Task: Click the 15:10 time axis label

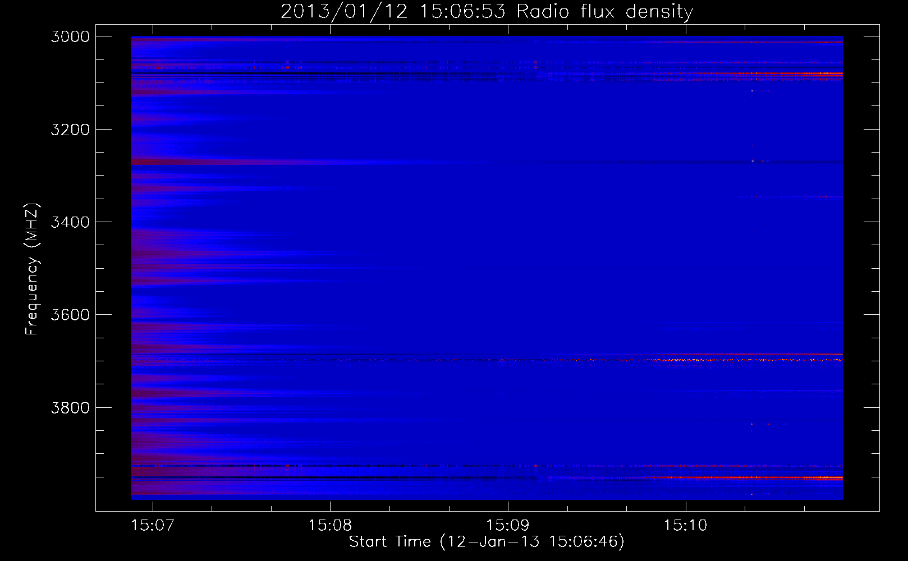Action: coord(685,526)
